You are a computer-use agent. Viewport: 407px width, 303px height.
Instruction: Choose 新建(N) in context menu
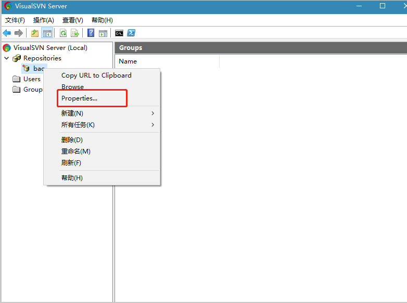[102, 113]
